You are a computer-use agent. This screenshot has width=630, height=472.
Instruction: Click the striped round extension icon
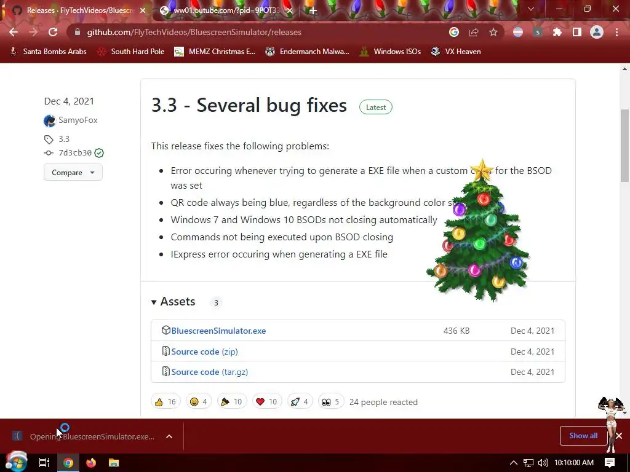518,32
